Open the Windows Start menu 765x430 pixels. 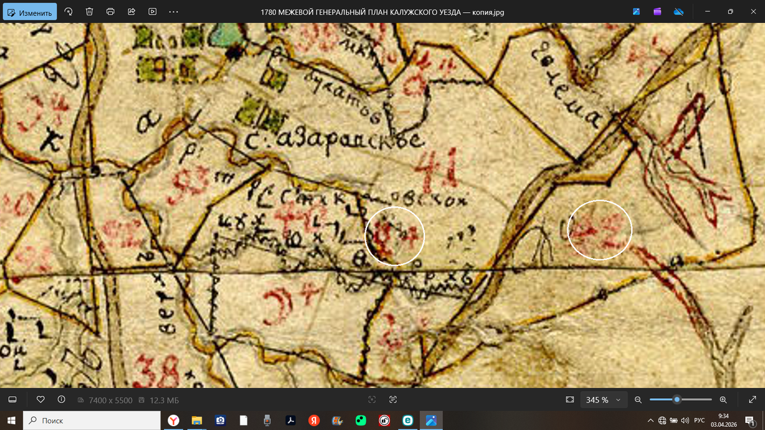click(x=11, y=420)
